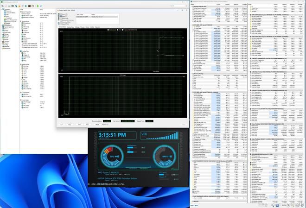
Task: Open the CPUID panel toolbar icon
Action: 29,6
